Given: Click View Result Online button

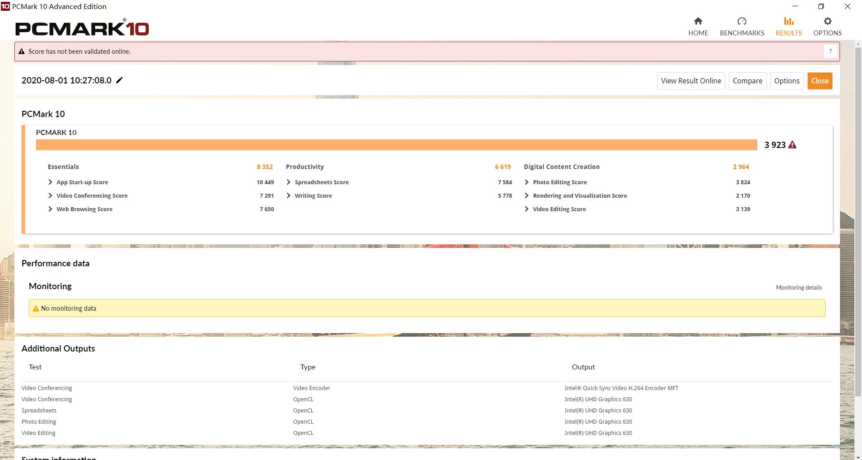Looking at the screenshot, I should tap(691, 81).
